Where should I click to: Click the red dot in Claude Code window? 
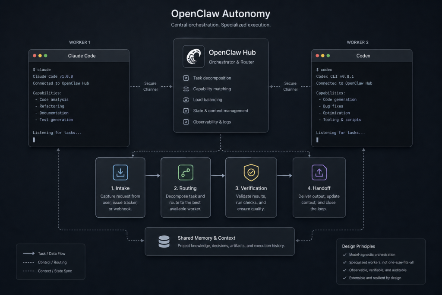coord(35,56)
